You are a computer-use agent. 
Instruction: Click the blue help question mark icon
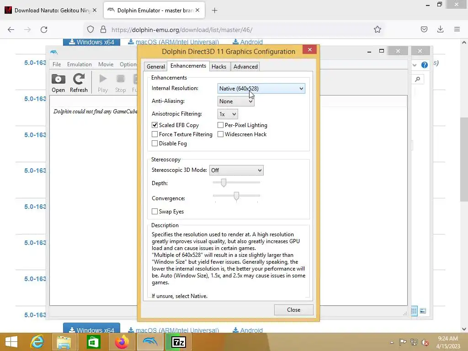point(425,65)
